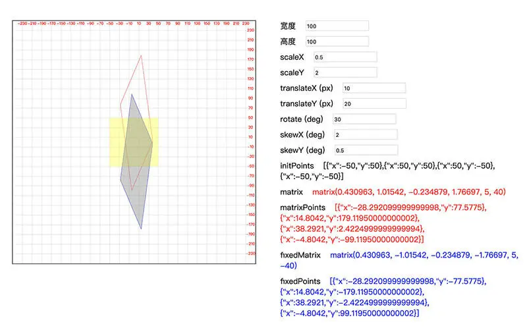The height and width of the screenshot is (332, 527).
Task: Click the 宽度 width input field
Action: tap(337, 26)
